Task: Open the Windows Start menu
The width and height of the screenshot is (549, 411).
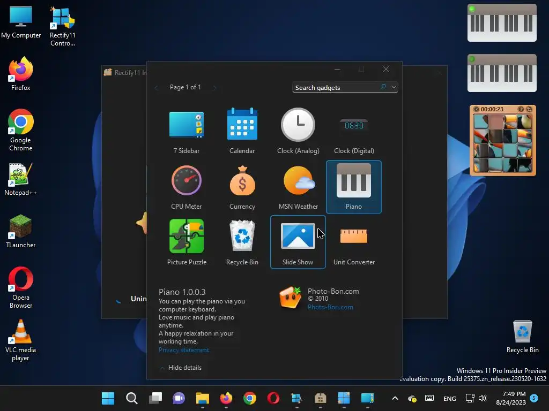Action: (x=108, y=398)
